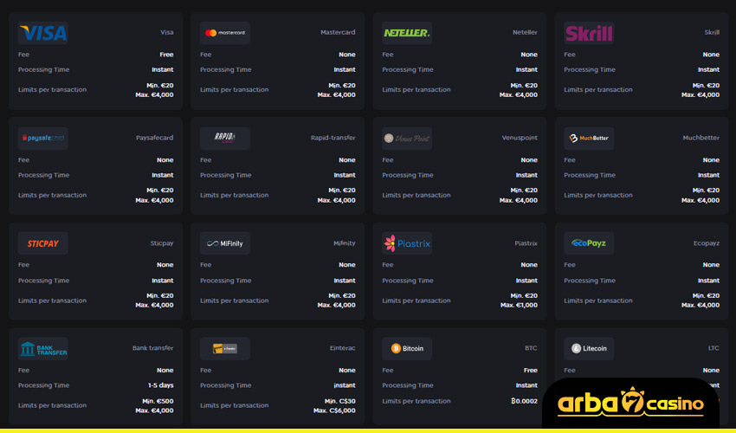Screen dimensions: 736x433
Task: Pick the MiFinity logo
Action: (224, 243)
